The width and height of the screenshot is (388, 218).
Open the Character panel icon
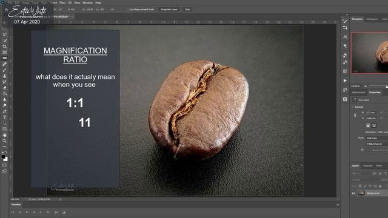click(x=345, y=37)
